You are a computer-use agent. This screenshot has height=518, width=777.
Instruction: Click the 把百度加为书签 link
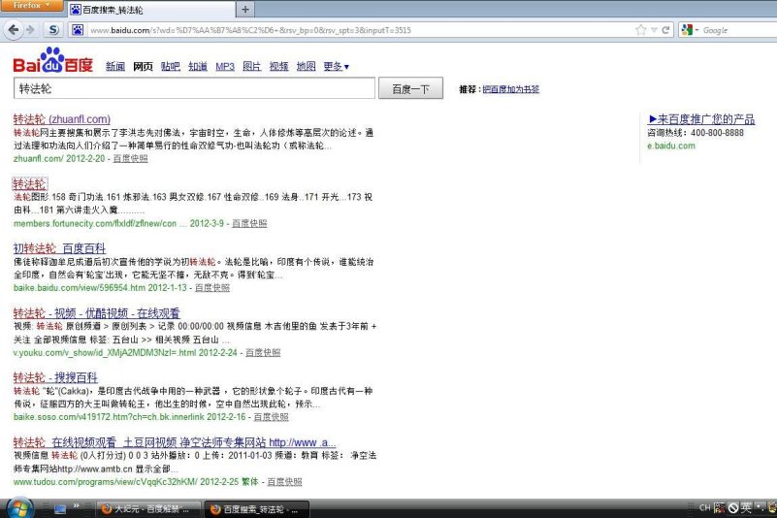coord(511,89)
